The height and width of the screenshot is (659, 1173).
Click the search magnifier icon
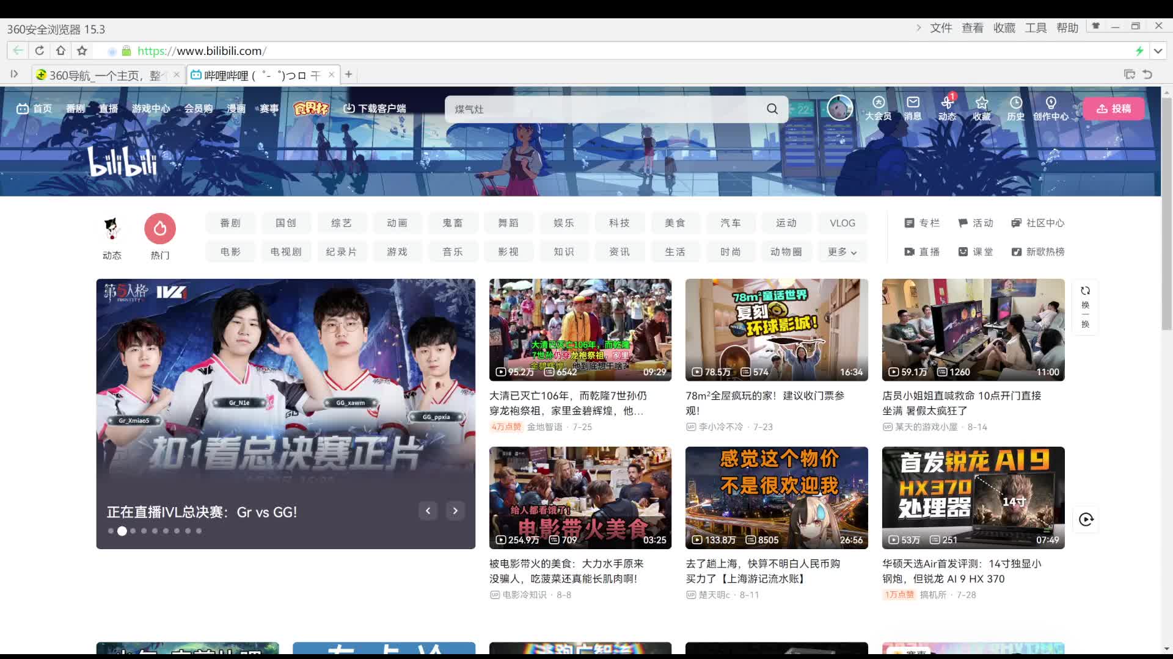pyautogui.click(x=772, y=109)
